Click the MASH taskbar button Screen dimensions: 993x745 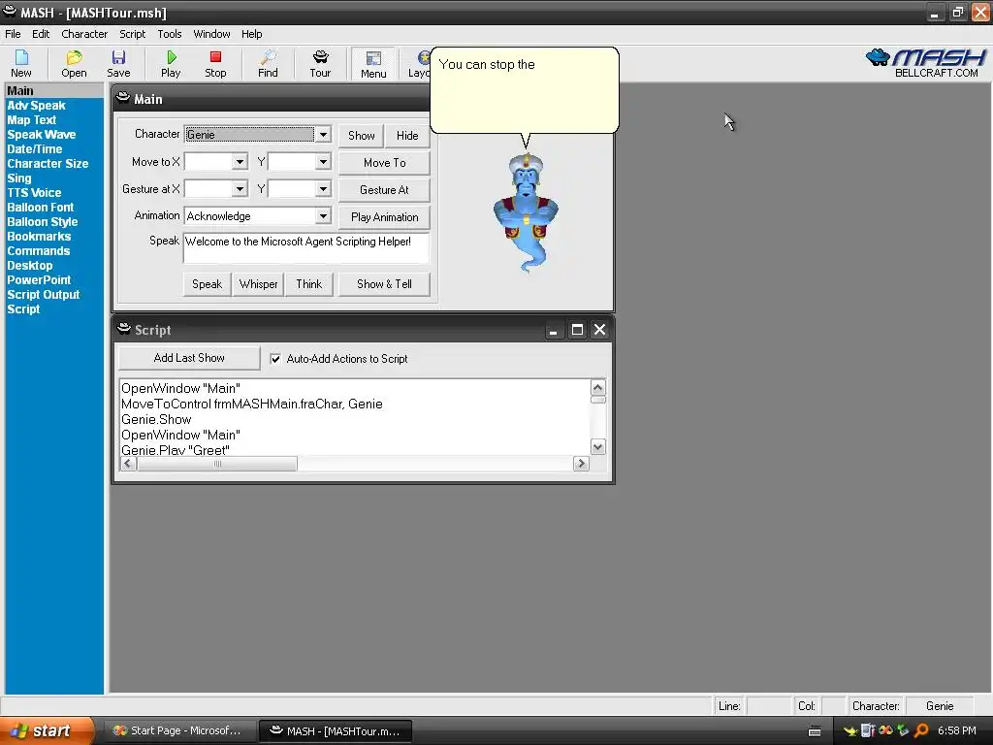click(336, 731)
